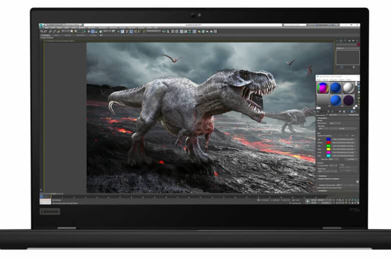The height and width of the screenshot is (259, 391).
Task: Open the magenta color swatch
Action: [328, 153]
